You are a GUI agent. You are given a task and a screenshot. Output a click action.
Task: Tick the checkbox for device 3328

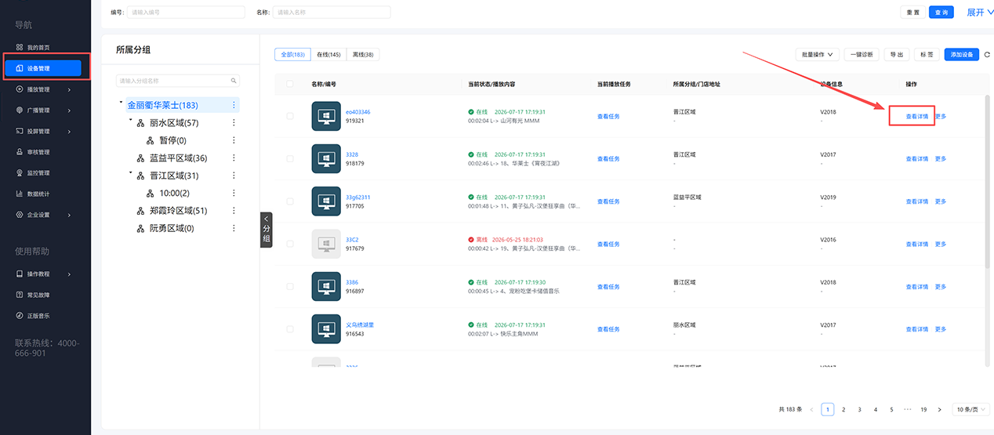[290, 158]
